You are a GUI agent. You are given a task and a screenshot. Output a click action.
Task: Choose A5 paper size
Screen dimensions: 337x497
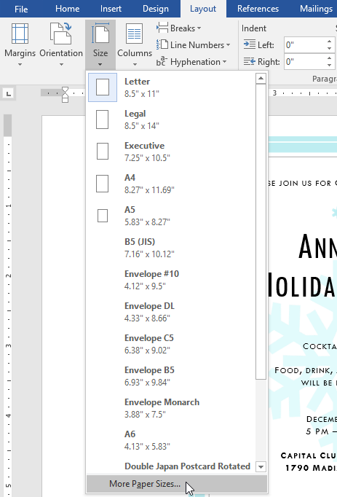pos(171,216)
